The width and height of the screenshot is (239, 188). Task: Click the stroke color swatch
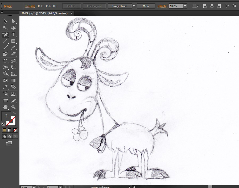click(x=11, y=121)
